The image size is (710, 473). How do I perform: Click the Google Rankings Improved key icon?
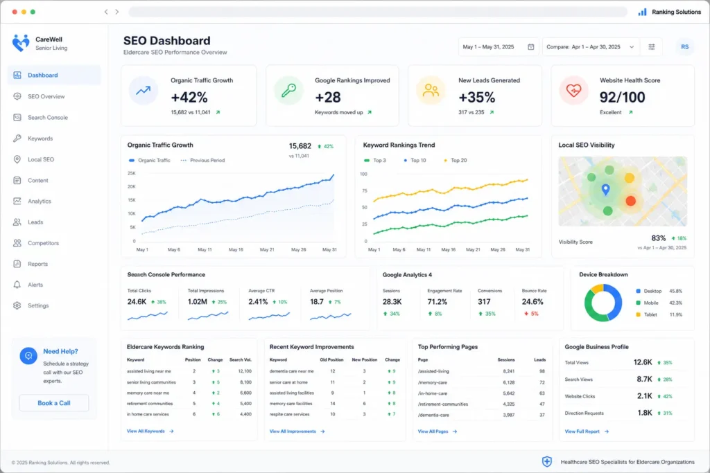pos(288,91)
